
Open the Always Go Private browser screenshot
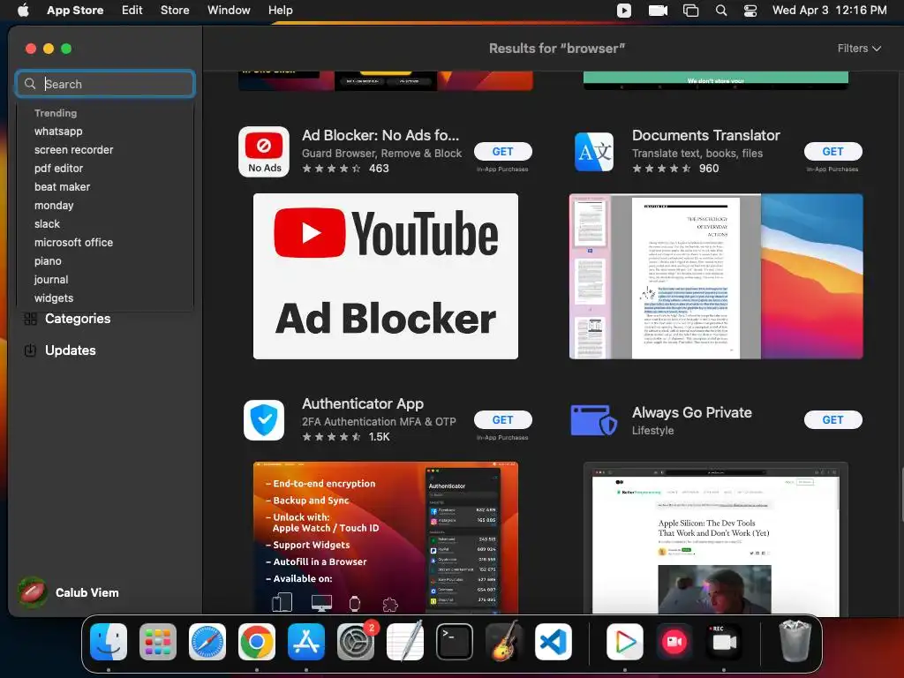click(x=716, y=539)
